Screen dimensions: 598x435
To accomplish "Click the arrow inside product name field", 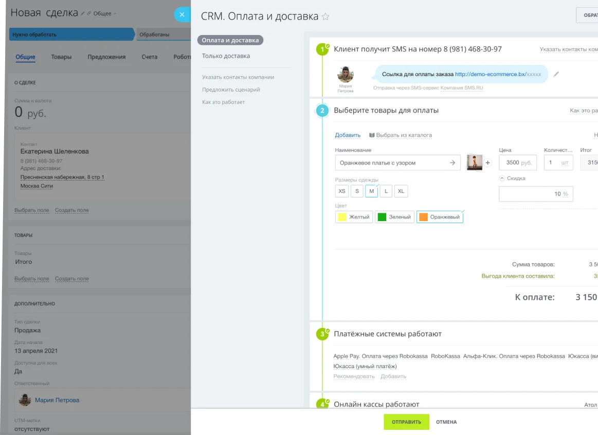I will (454, 162).
